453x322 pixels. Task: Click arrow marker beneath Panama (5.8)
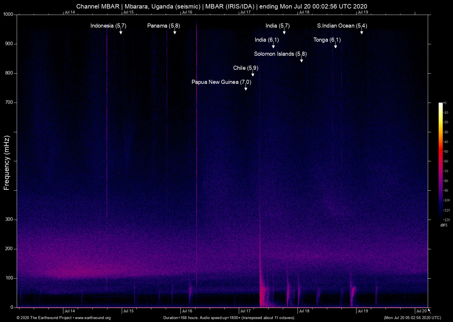[x=175, y=32]
